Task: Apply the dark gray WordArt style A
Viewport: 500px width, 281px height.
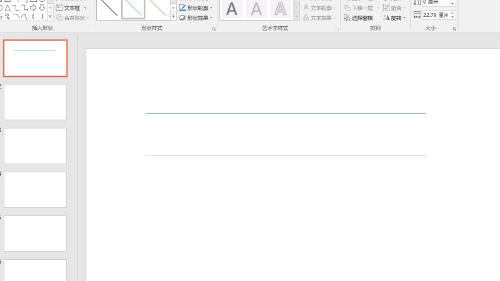Action: point(232,9)
